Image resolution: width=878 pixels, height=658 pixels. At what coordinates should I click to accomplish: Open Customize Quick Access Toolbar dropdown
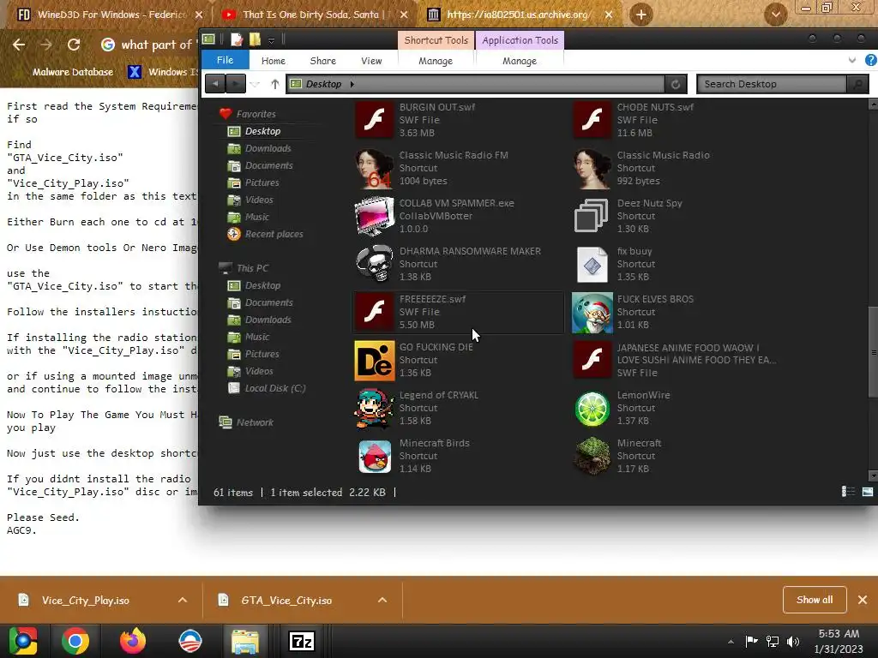pyautogui.click(x=271, y=40)
